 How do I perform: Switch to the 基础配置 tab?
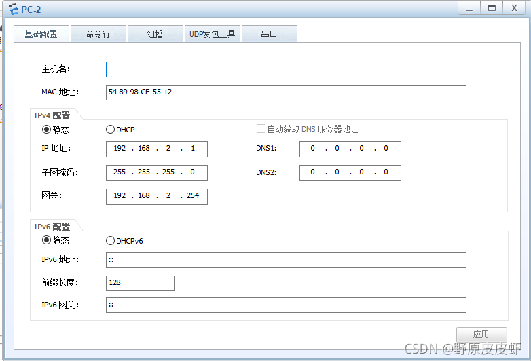pyautogui.click(x=41, y=34)
